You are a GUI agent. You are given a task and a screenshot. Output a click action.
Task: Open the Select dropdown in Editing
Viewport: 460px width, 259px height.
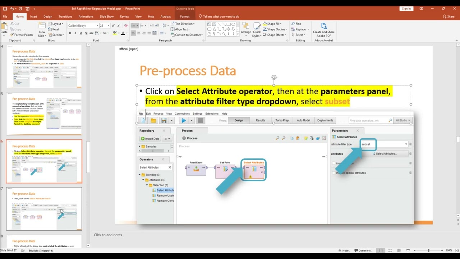[298, 35]
